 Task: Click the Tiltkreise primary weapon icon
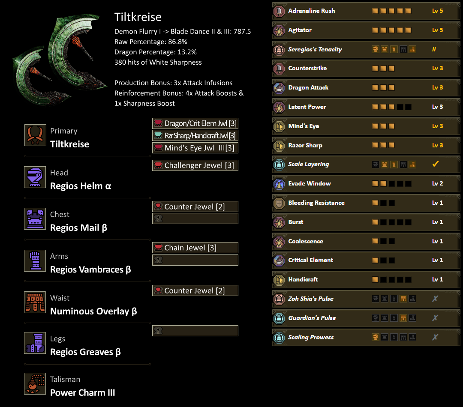pyautogui.click(x=35, y=135)
